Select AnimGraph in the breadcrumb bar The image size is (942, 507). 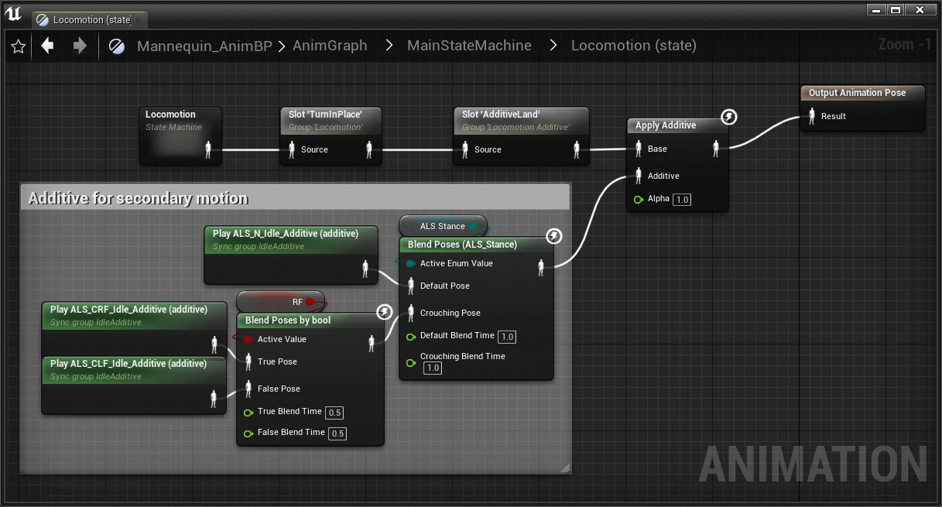pyautogui.click(x=330, y=46)
